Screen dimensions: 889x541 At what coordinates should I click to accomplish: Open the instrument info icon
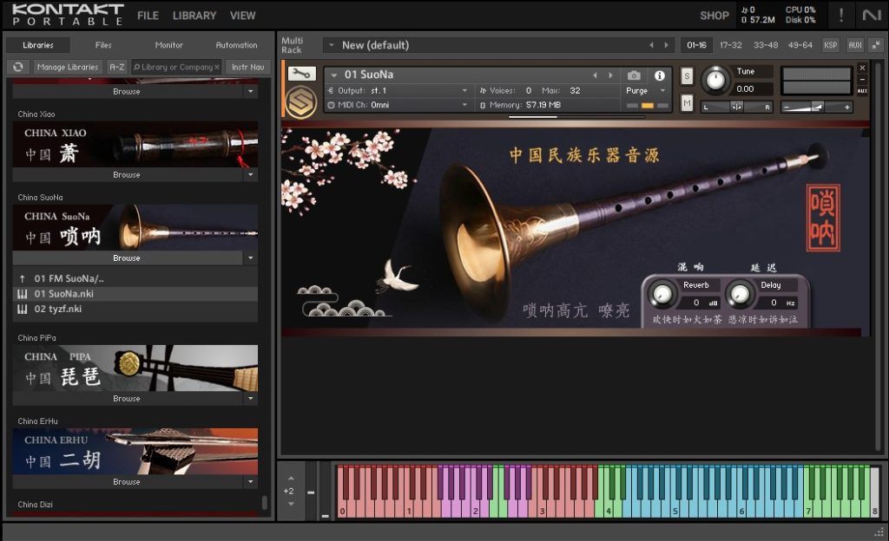[x=660, y=75]
